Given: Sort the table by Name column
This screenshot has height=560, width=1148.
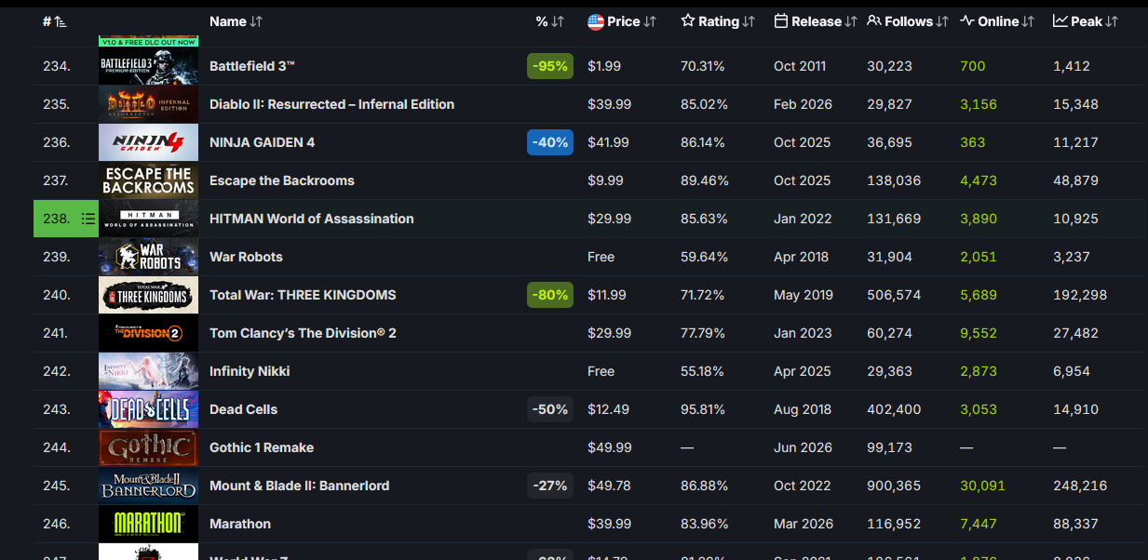Looking at the screenshot, I should click(236, 21).
